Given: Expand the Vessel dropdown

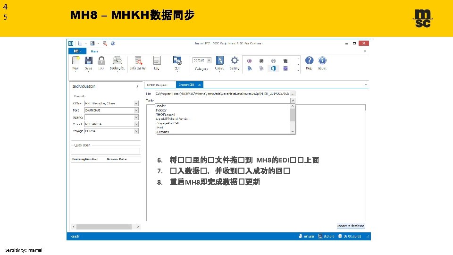Looking at the screenshot, I should coord(136,124).
